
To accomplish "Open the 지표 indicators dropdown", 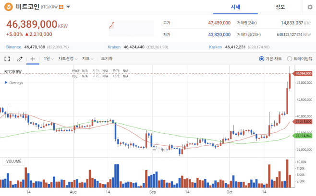I will [x=88, y=58].
